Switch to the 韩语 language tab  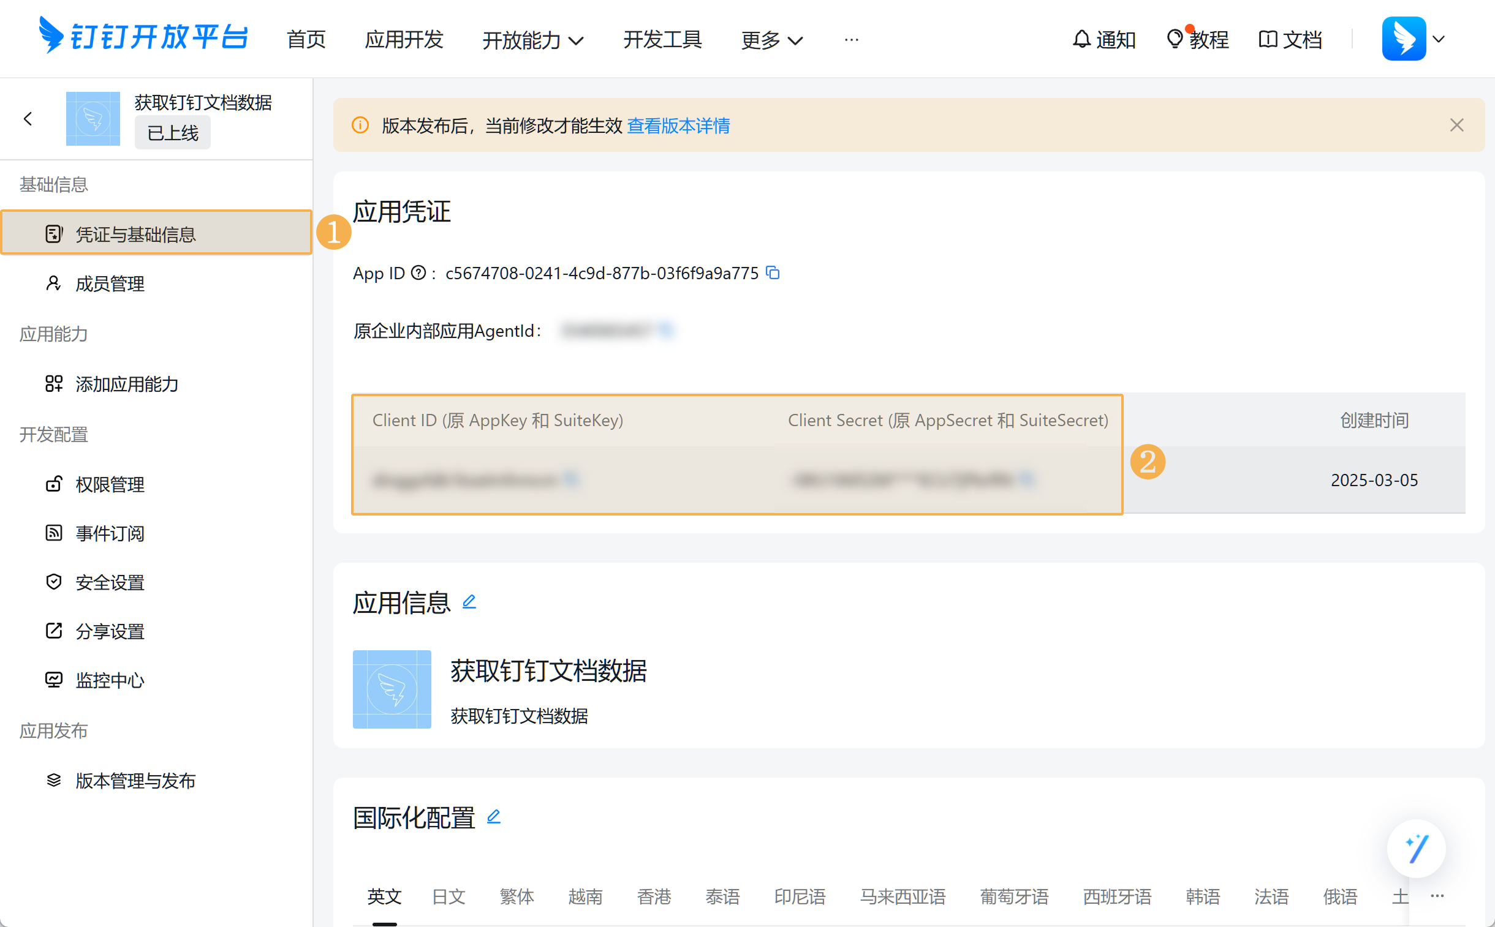tap(1202, 896)
